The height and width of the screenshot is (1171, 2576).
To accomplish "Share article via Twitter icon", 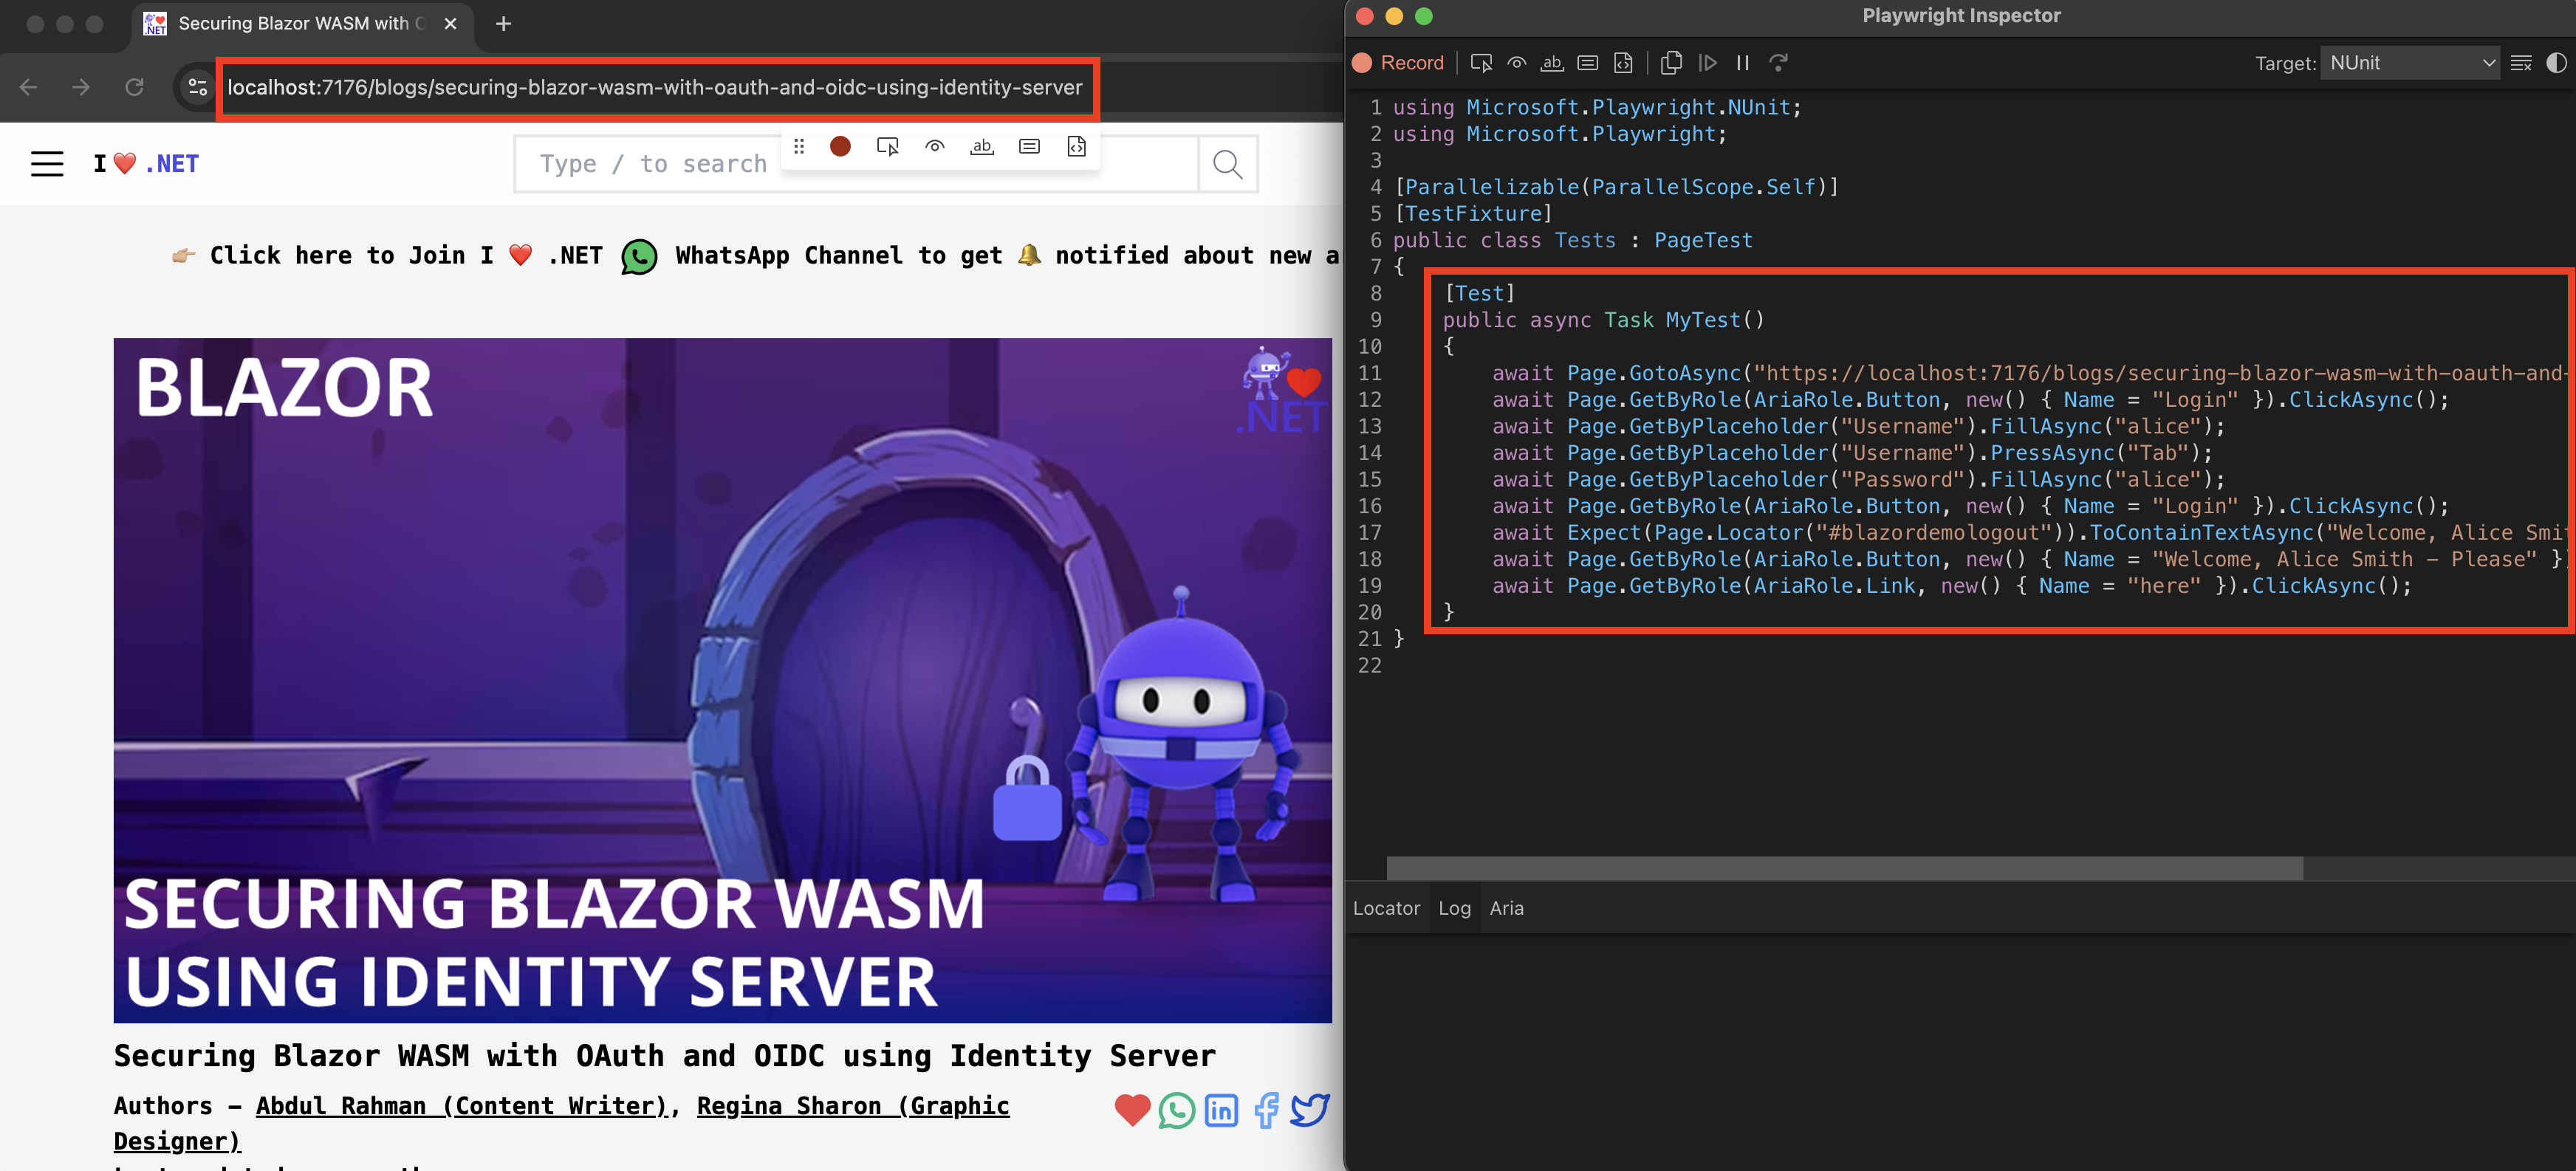I will point(1310,1111).
